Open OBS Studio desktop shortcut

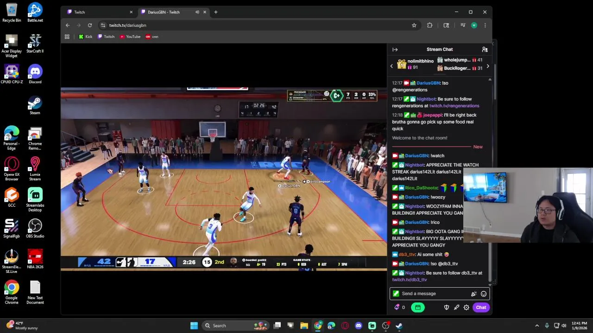click(35, 228)
